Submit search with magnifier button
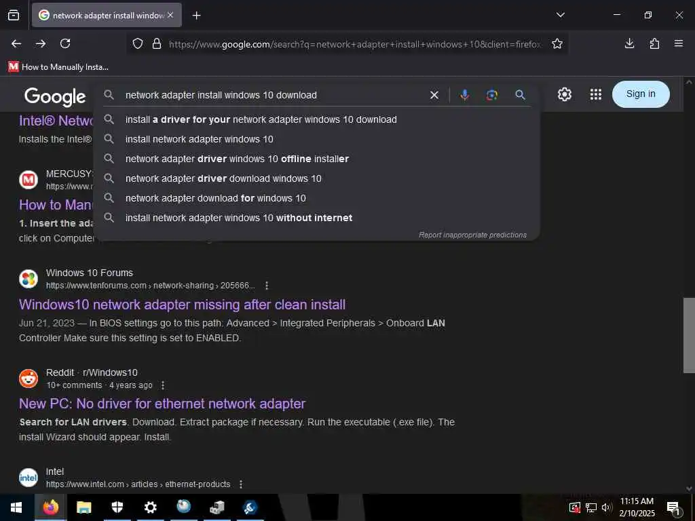 pyautogui.click(x=521, y=95)
